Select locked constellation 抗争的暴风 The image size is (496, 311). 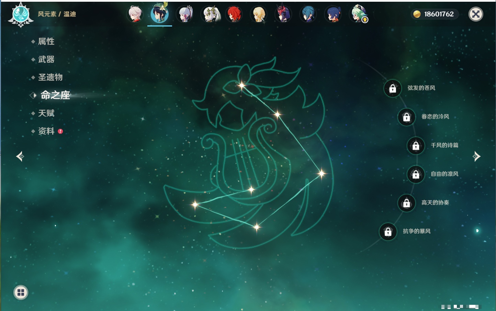point(388,232)
